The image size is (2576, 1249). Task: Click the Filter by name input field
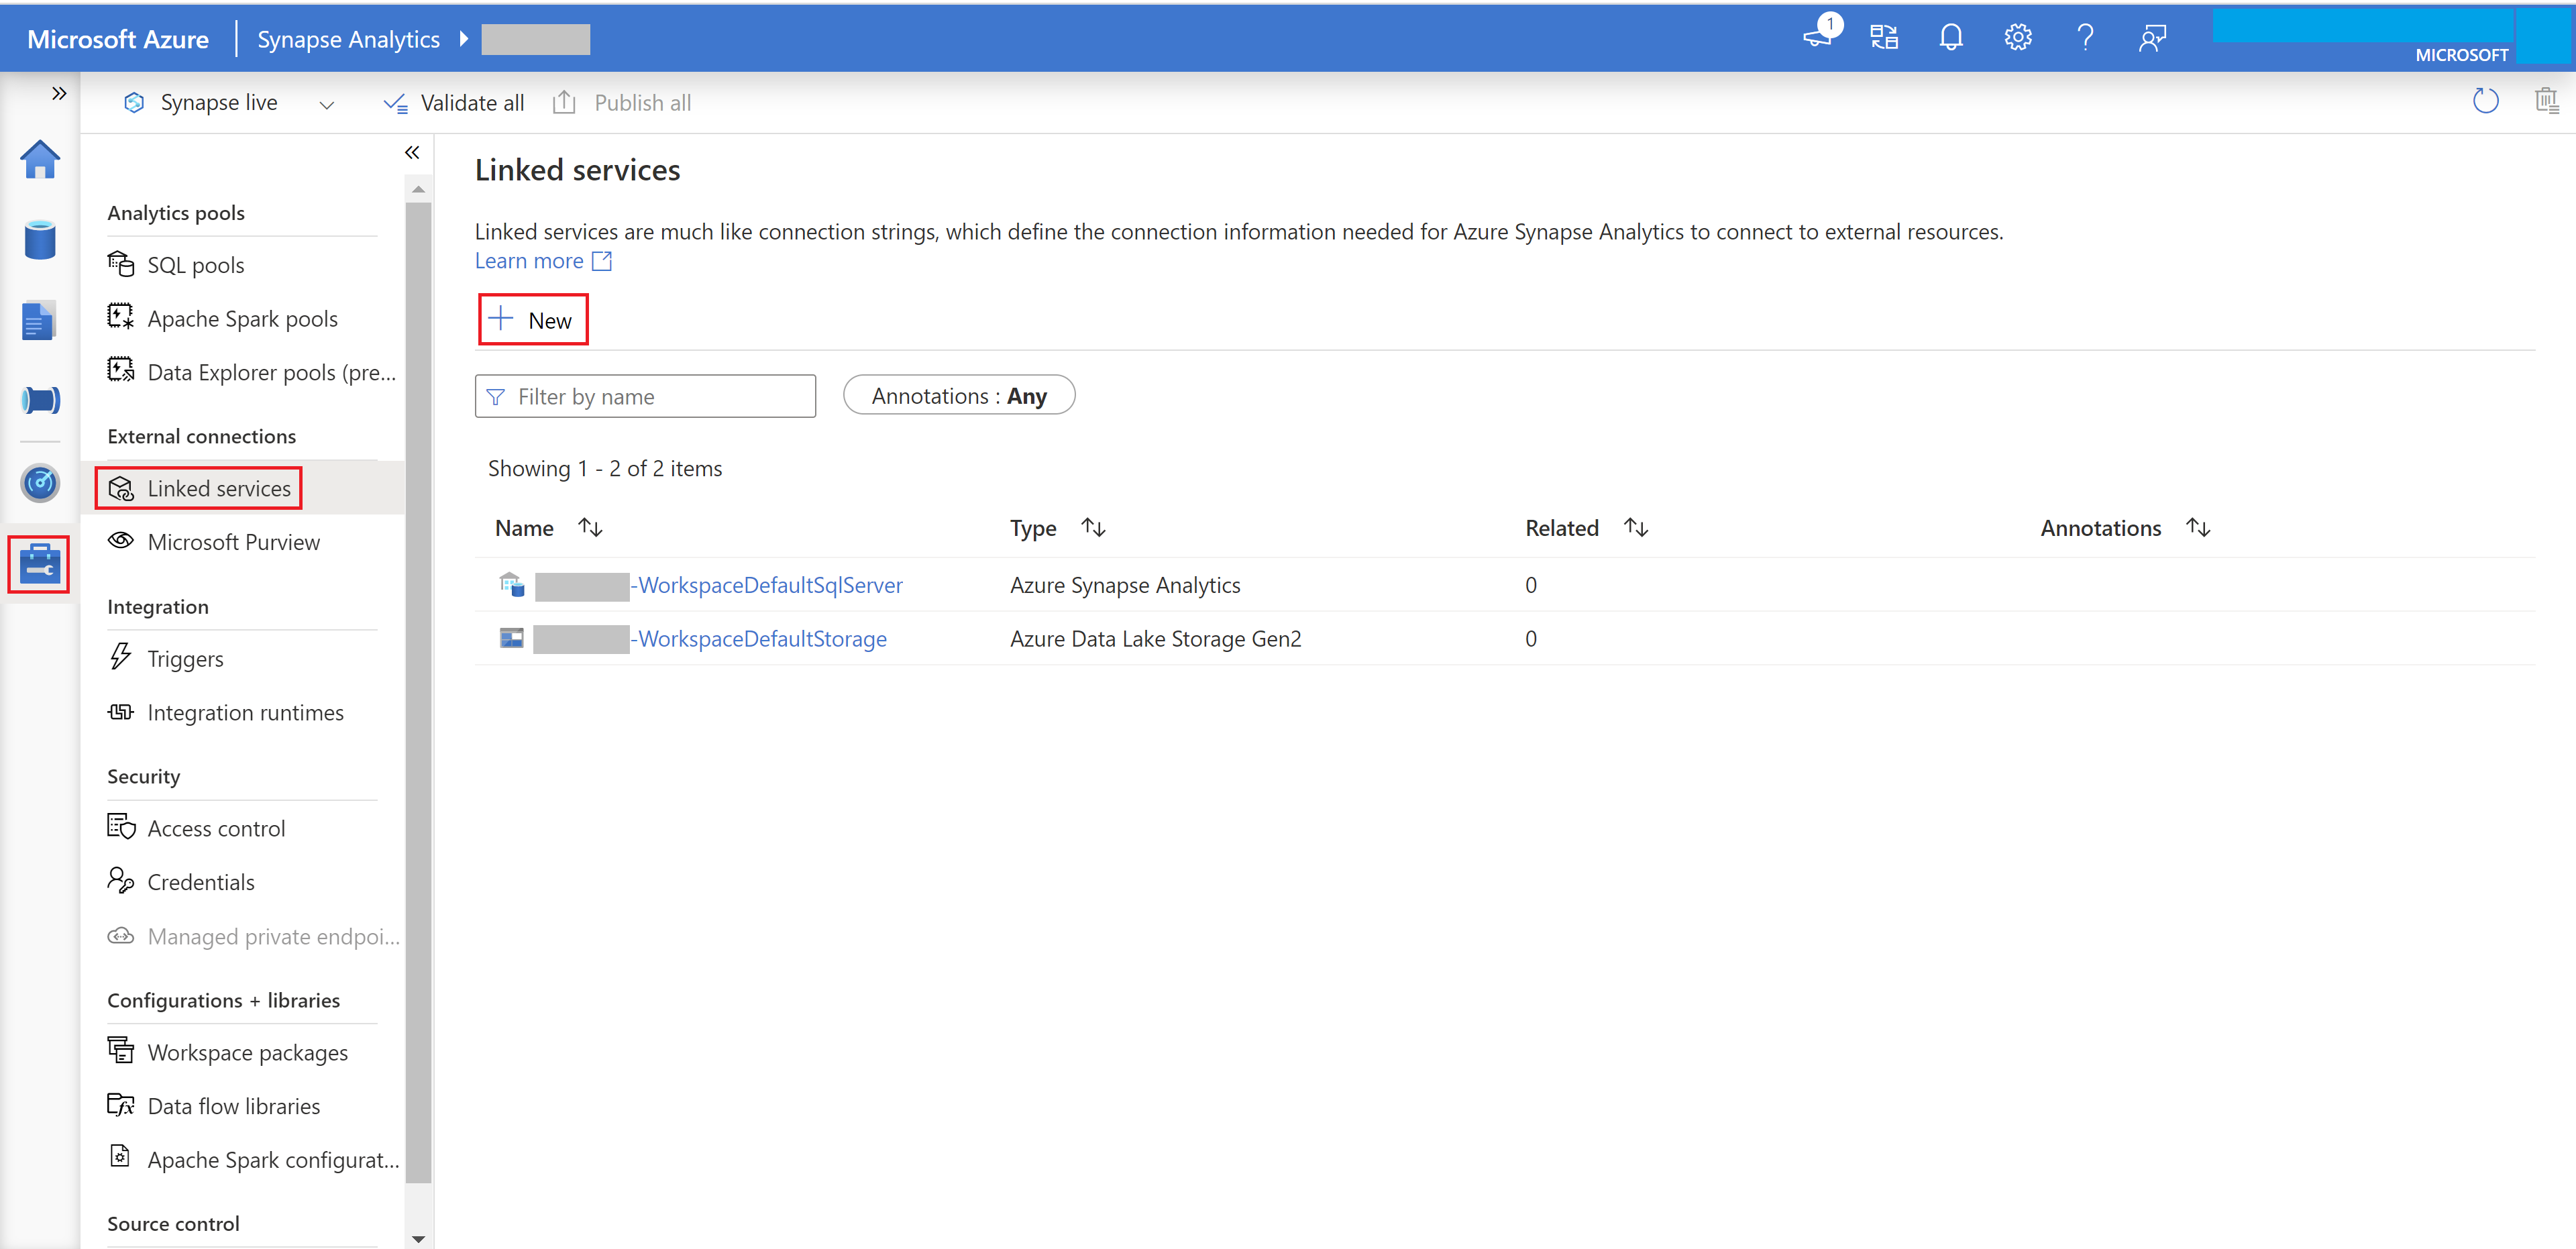coord(645,396)
